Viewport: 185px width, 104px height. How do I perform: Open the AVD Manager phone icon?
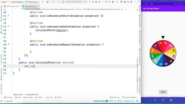point(128,2)
